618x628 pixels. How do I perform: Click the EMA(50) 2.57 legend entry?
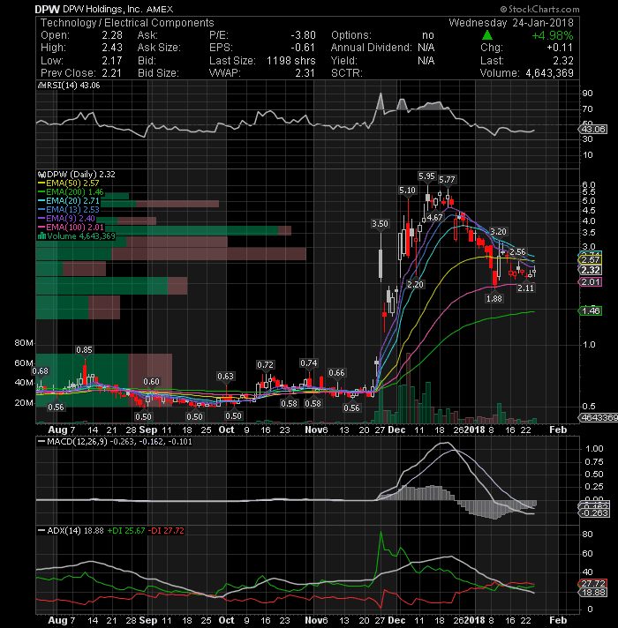point(72,183)
